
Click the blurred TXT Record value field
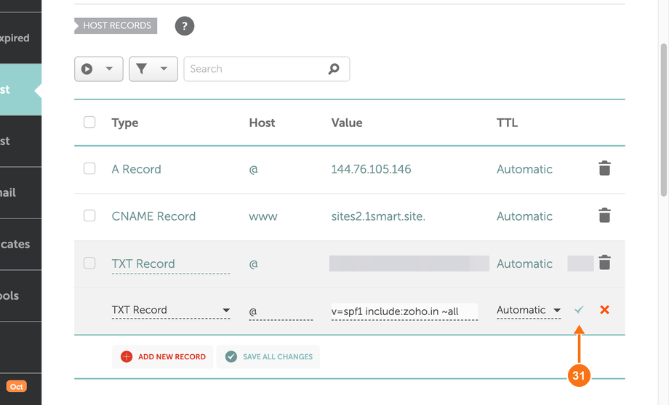point(409,263)
